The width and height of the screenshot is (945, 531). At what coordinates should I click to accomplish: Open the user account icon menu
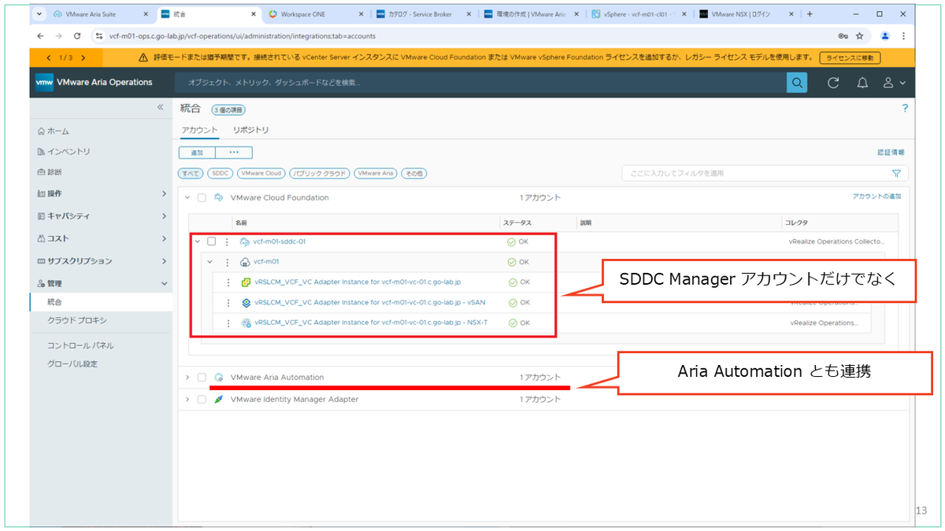[893, 83]
